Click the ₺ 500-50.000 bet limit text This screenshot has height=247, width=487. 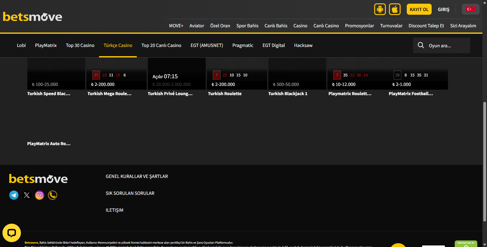[286, 84]
